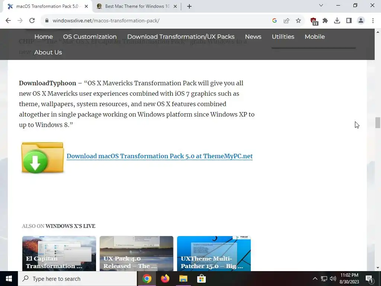Image resolution: width=381 pixels, height=286 pixels.
Task: Open the notification center icon
Action: (x=369, y=279)
